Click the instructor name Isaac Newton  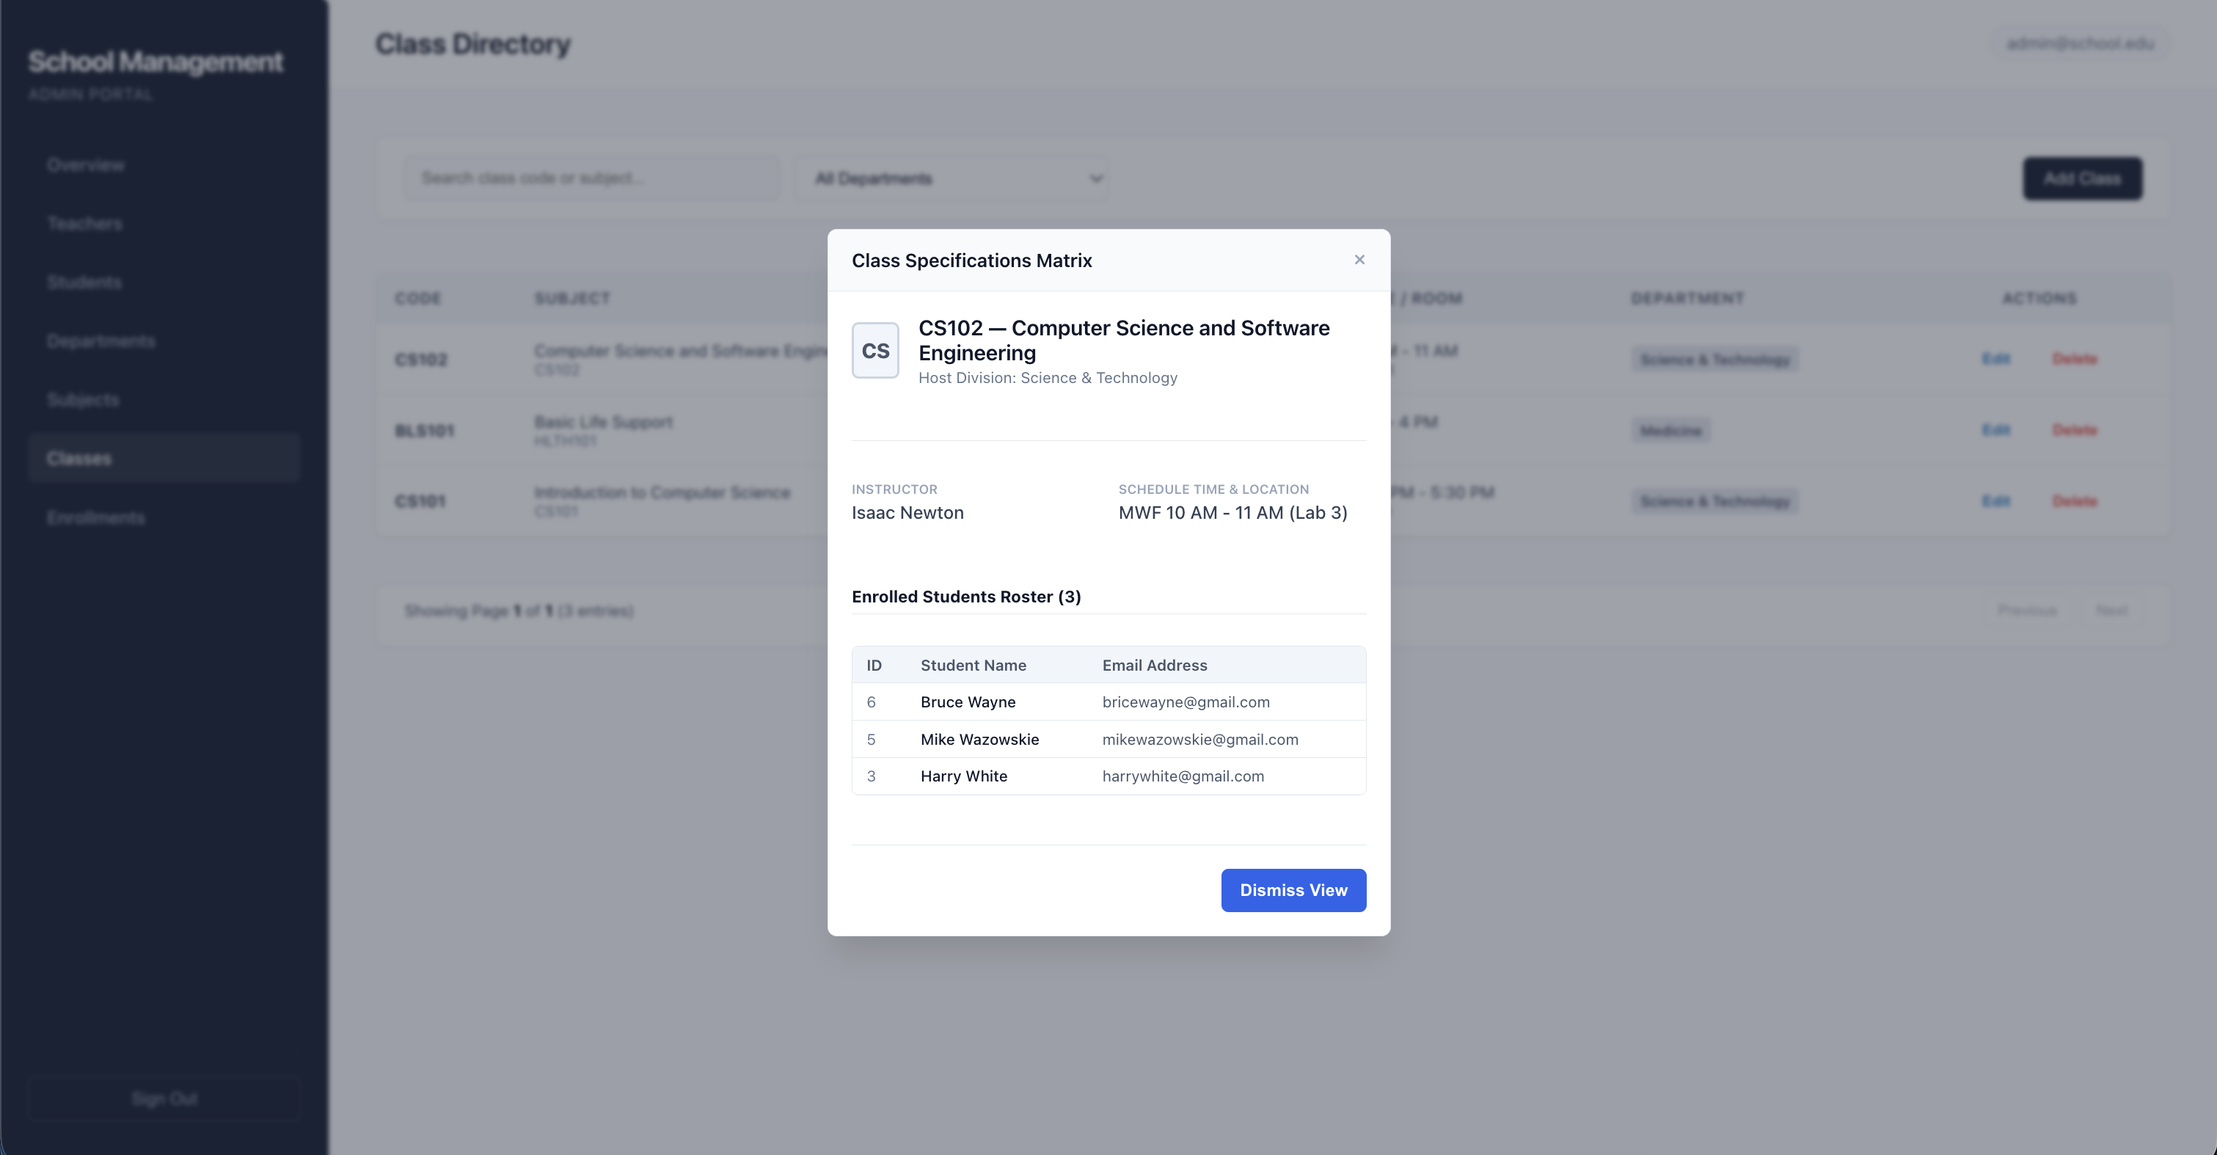tap(907, 513)
